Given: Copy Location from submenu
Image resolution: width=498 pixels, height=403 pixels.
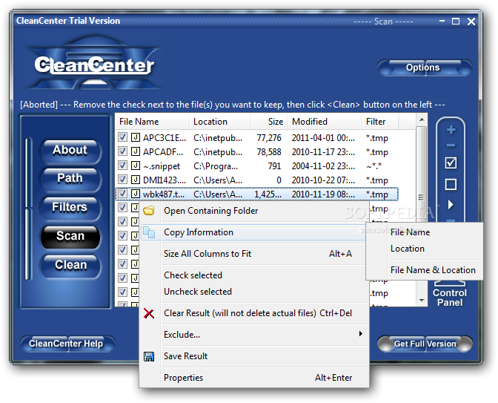Looking at the screenshot, I should (425, 249).
